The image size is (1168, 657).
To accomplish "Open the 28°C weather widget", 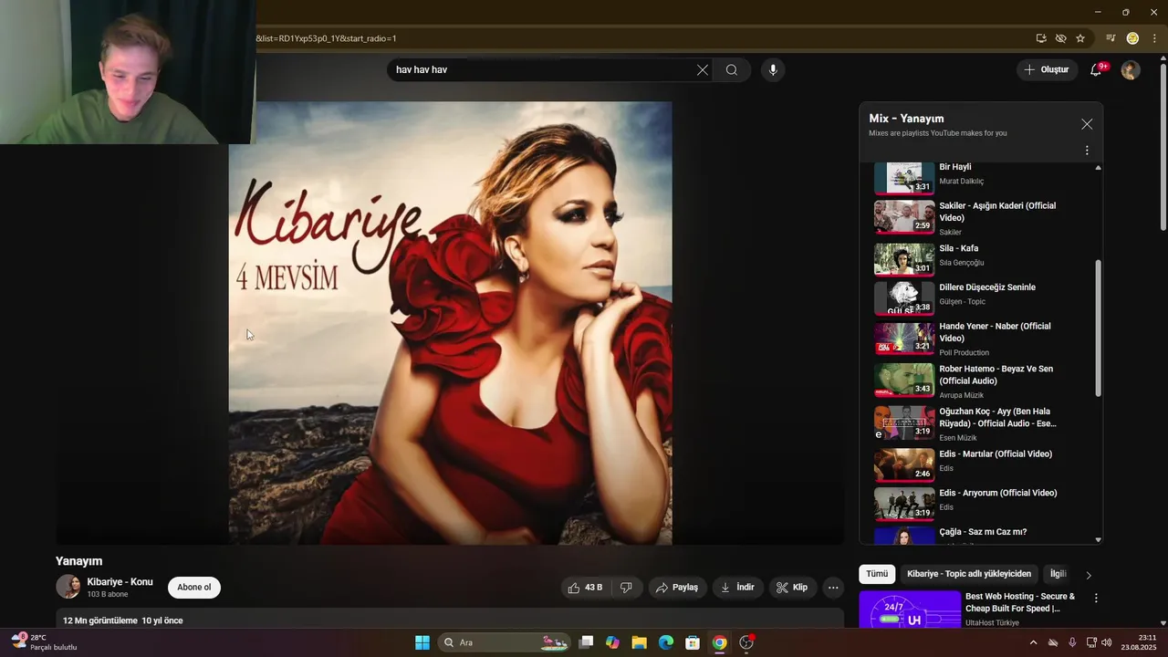I will tap(43, 642).
